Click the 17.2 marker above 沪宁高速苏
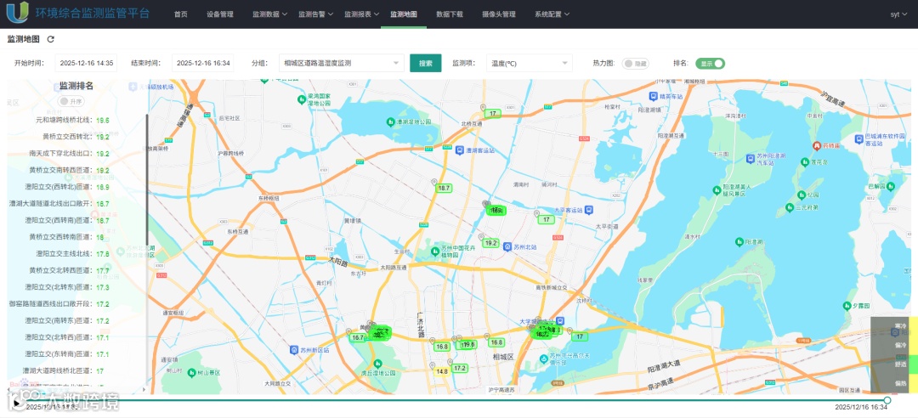 [460, 368]
